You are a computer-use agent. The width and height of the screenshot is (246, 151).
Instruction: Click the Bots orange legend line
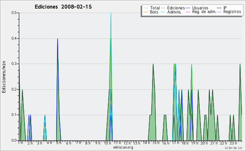(x=146, y=12)
